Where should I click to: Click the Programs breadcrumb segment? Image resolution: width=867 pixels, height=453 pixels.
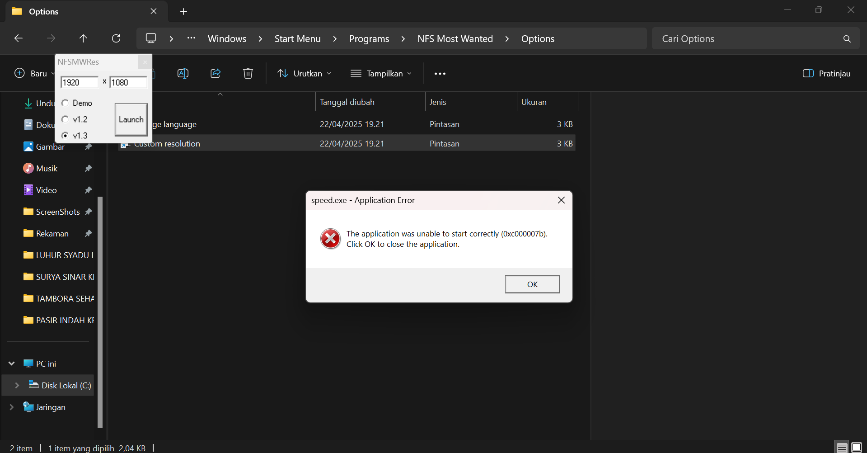(x=369, y=39)
